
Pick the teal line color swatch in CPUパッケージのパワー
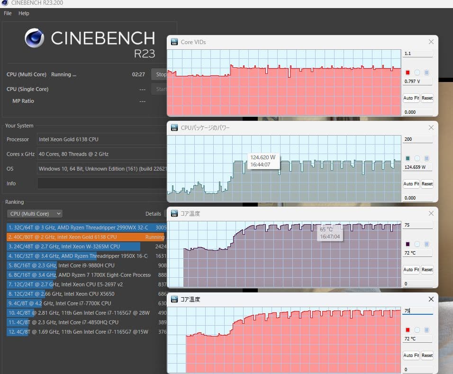tap(408, 158)
